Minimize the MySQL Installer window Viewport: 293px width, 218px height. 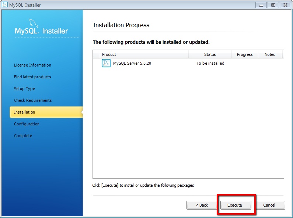[x=261, y=5]
